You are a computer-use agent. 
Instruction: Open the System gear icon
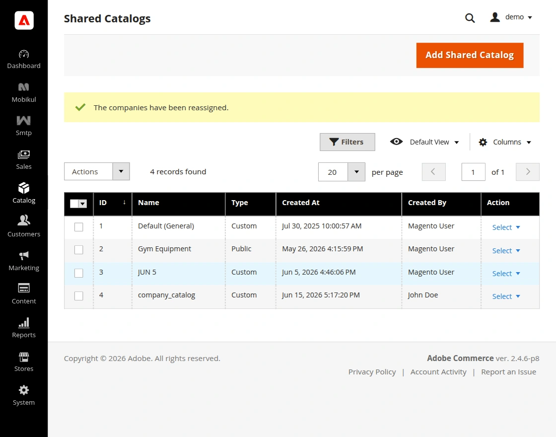coord(24,390)
